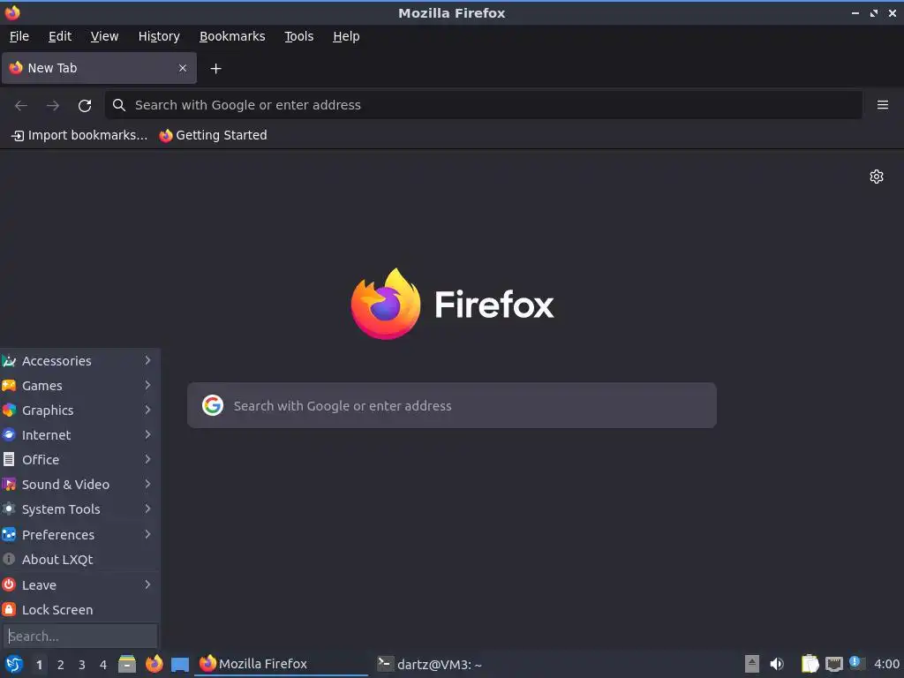Open the History menu

(159, 36)
